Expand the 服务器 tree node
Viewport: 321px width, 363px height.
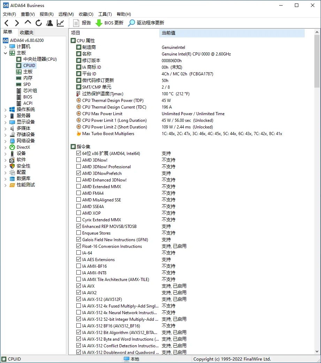coord(5,116)
